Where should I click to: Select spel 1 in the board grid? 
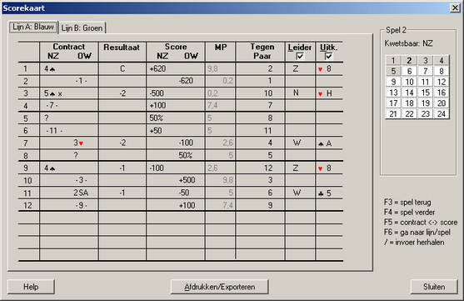pos(393,60)
